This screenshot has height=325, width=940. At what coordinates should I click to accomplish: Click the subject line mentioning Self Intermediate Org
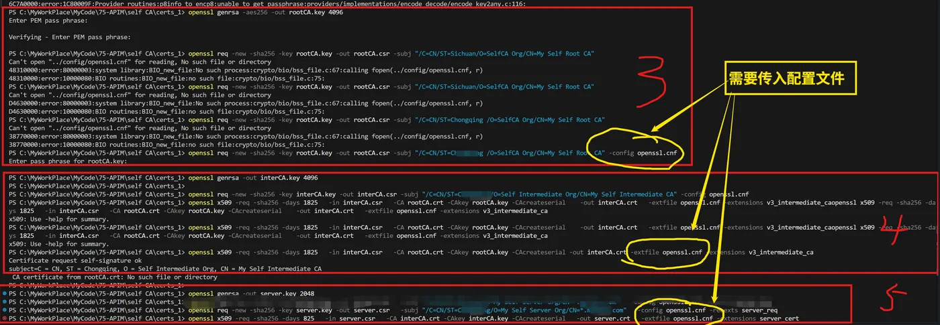pos(165,269)
